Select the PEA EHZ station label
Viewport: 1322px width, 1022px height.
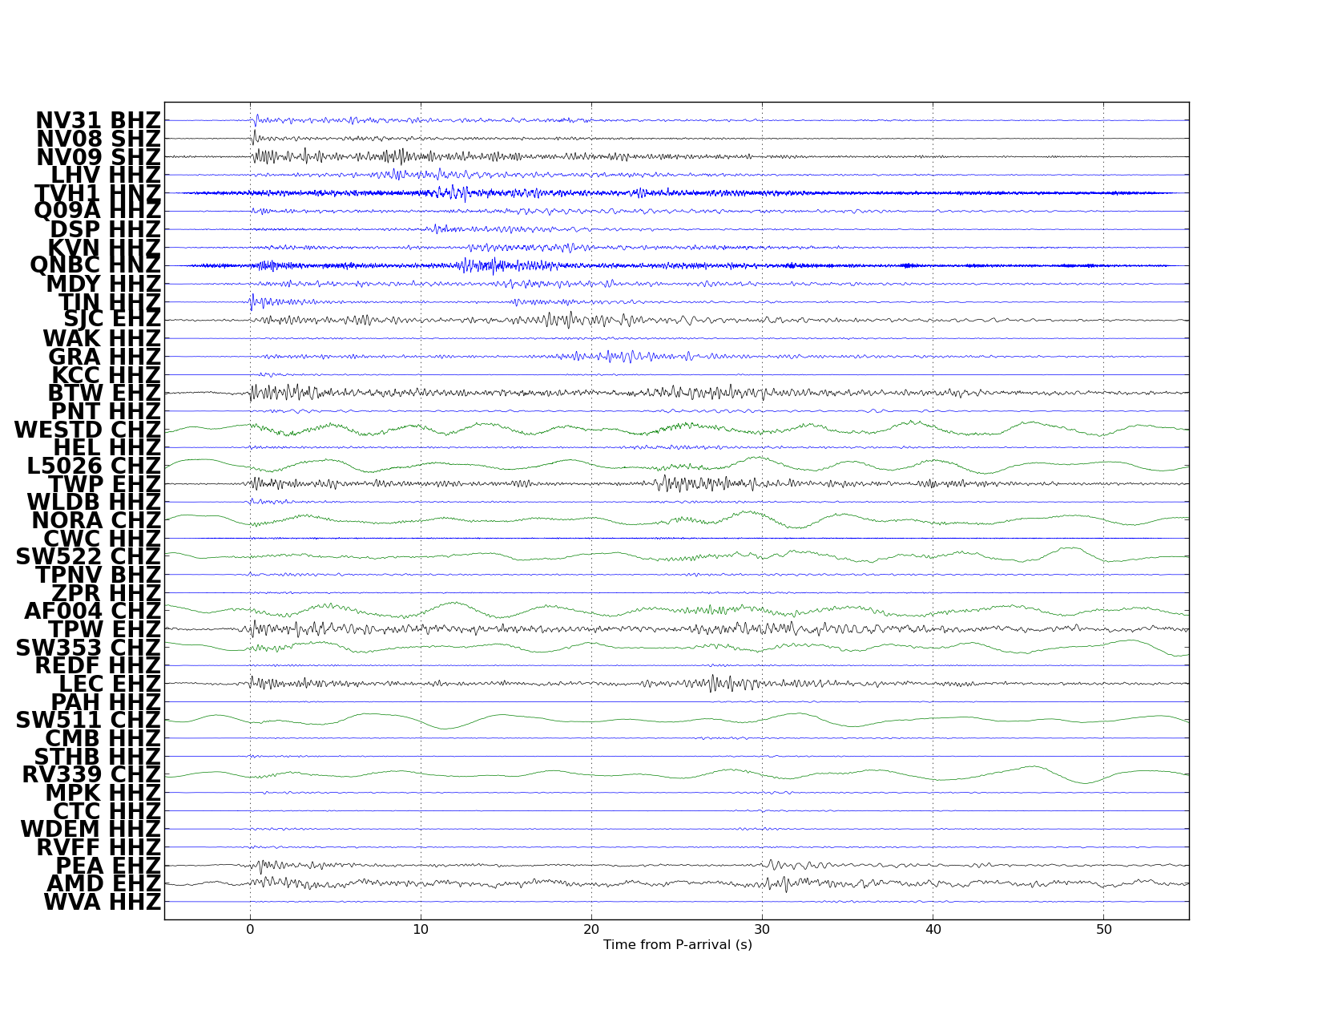(108, 866)
